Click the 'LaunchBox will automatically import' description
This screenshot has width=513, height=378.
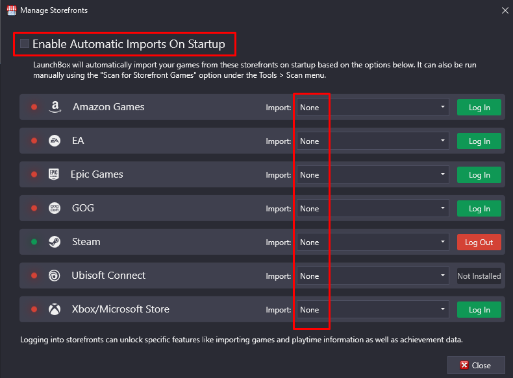pyautogui.click(x=255, y=70)
